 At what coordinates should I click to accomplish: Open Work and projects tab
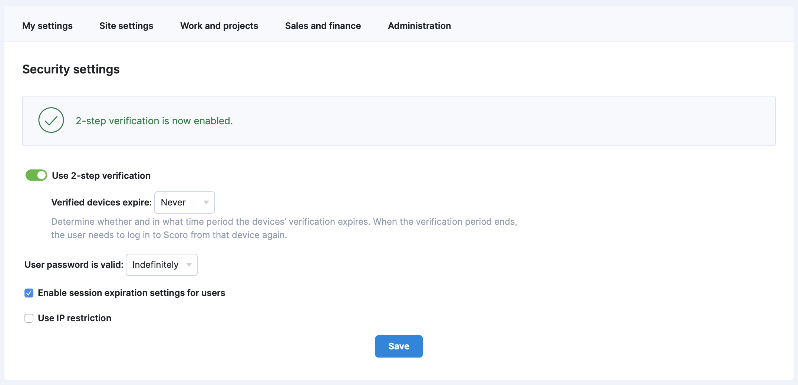(219, 26)
